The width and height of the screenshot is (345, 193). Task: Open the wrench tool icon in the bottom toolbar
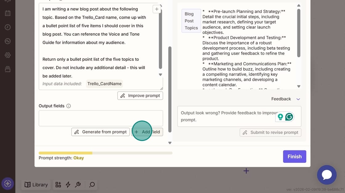pyautogui.click(x=78, y=184)
